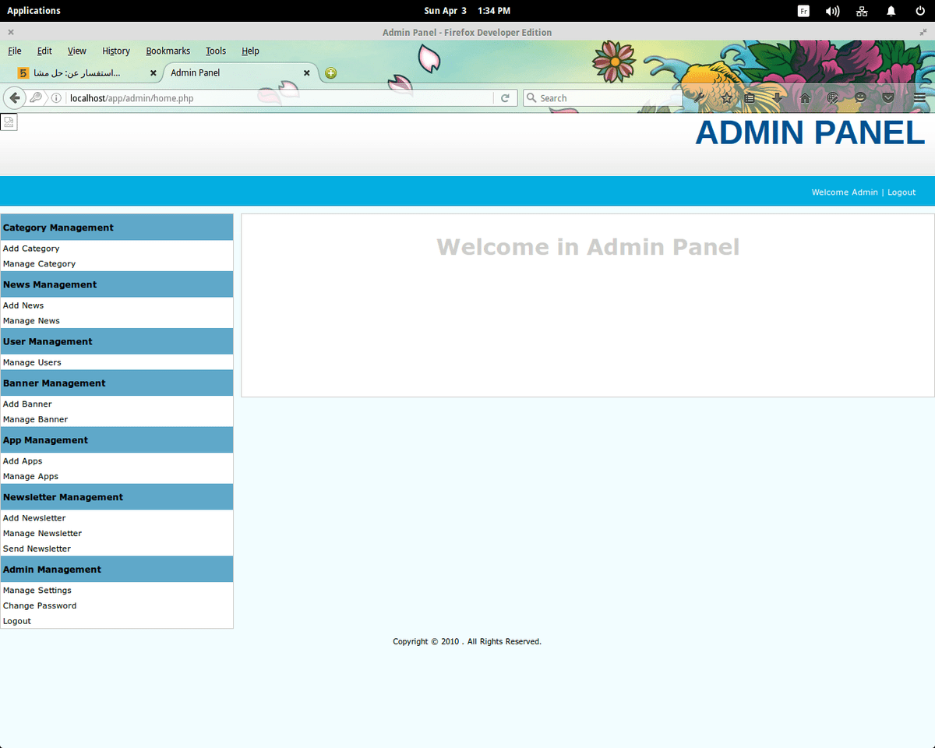Screen dimensions: 935x748
Task: Click Logout in the blue header bar
Action: click(x=901, y=192)
